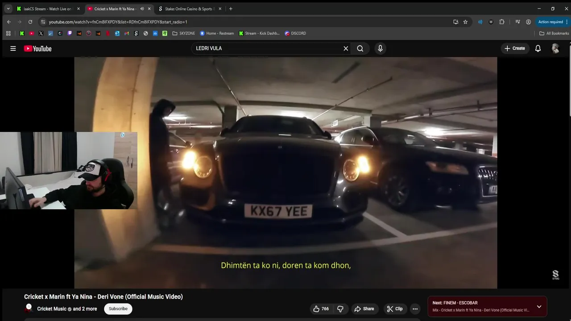This screenshot has width=571, height=321.
Task: Mute the audio on the YouTube tab
Action: pos(142,9)
